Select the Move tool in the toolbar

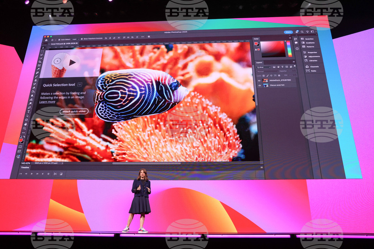click(42, 49)
